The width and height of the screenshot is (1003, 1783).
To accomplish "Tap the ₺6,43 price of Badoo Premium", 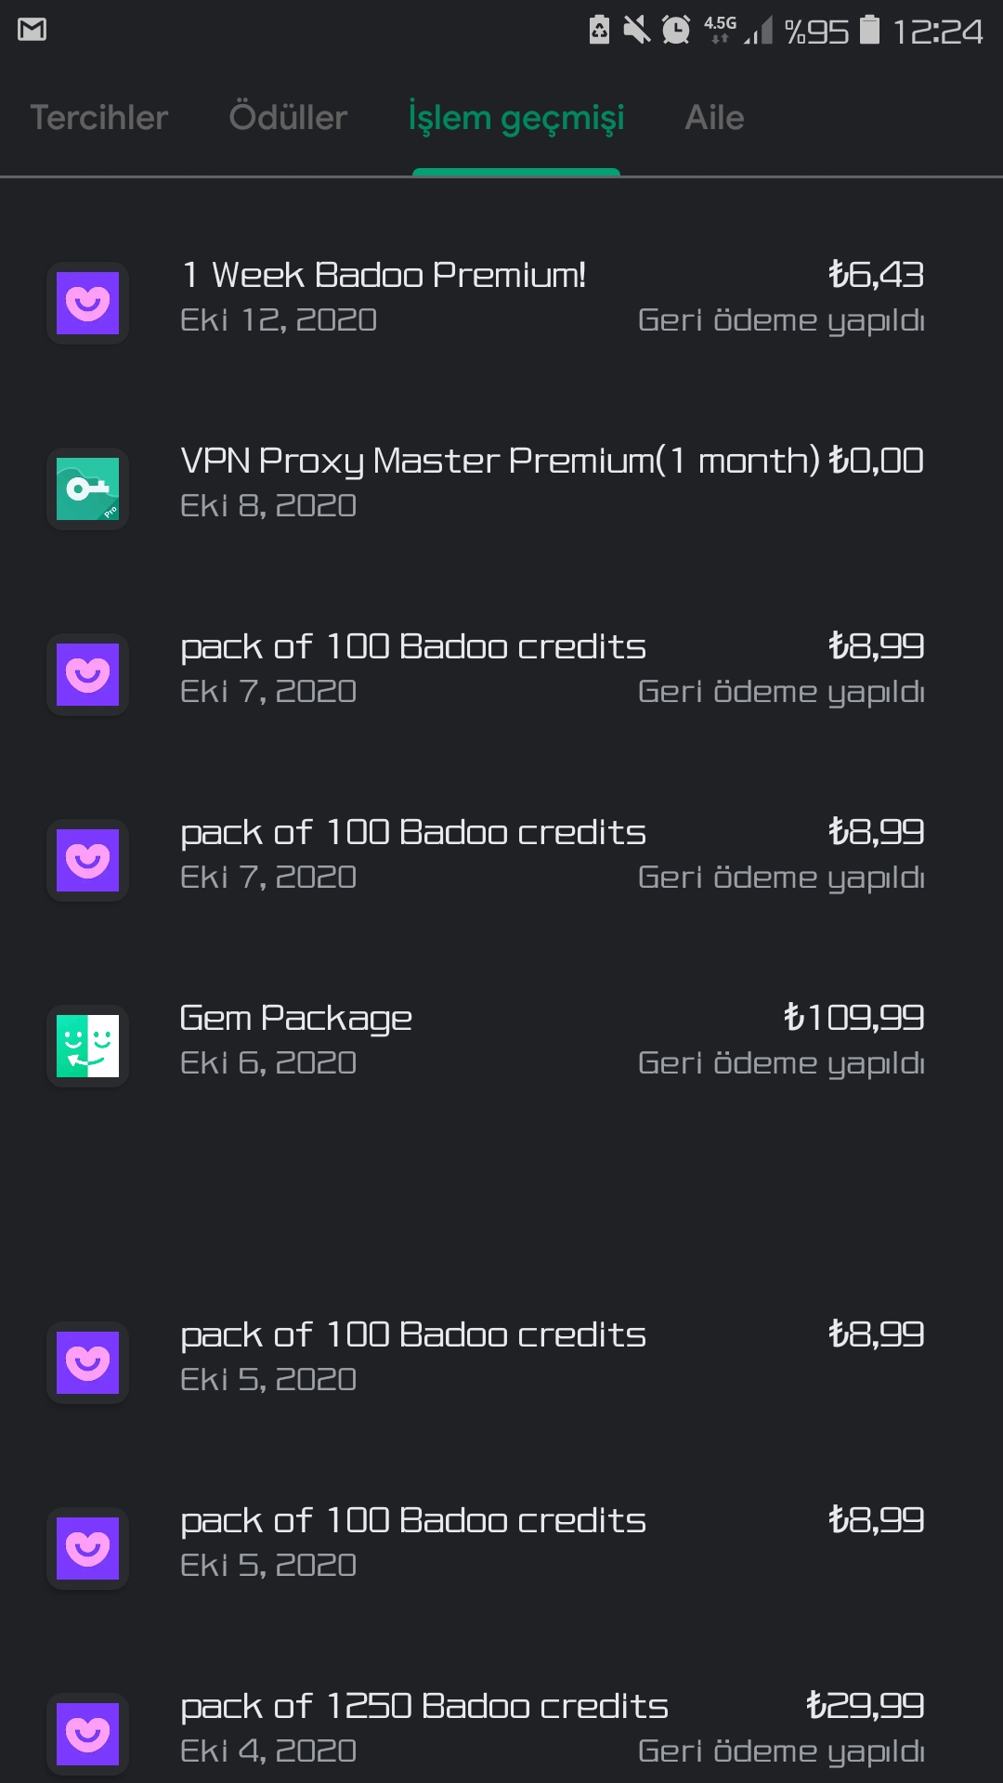I will coord(876,275).
